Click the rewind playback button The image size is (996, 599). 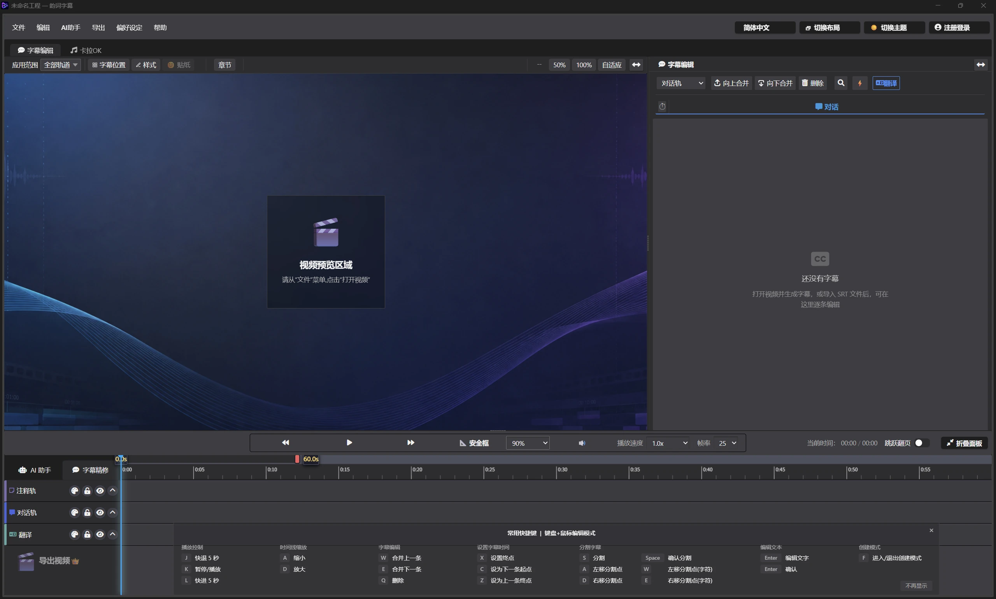click(x=286, y=443)
